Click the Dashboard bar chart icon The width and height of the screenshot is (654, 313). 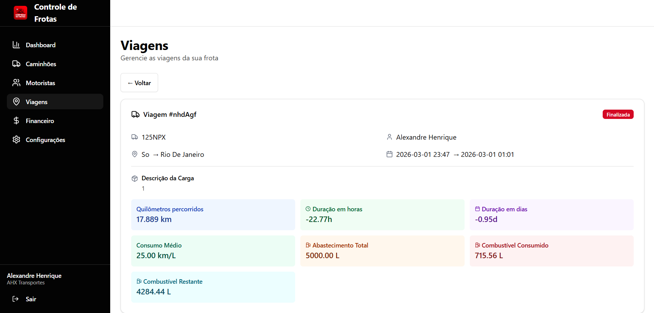[x=16, y=45]
